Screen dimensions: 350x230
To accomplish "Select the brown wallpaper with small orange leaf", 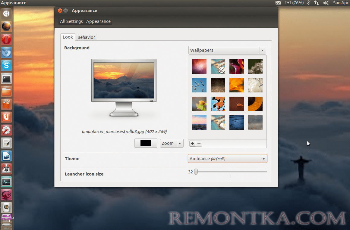I will (x=237, y=104).
